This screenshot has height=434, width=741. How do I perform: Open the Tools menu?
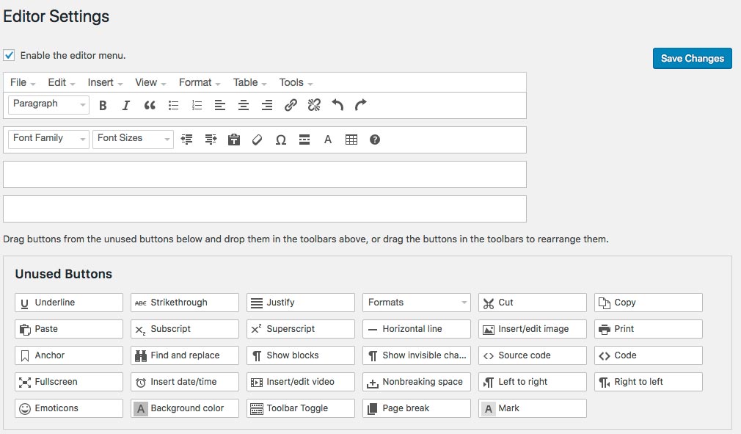296,82
